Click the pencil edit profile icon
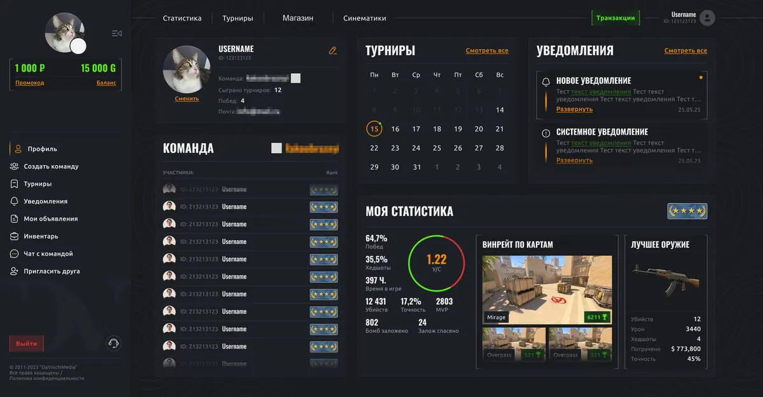This screenshot has height=397, width=763. [x=333, y=50]
